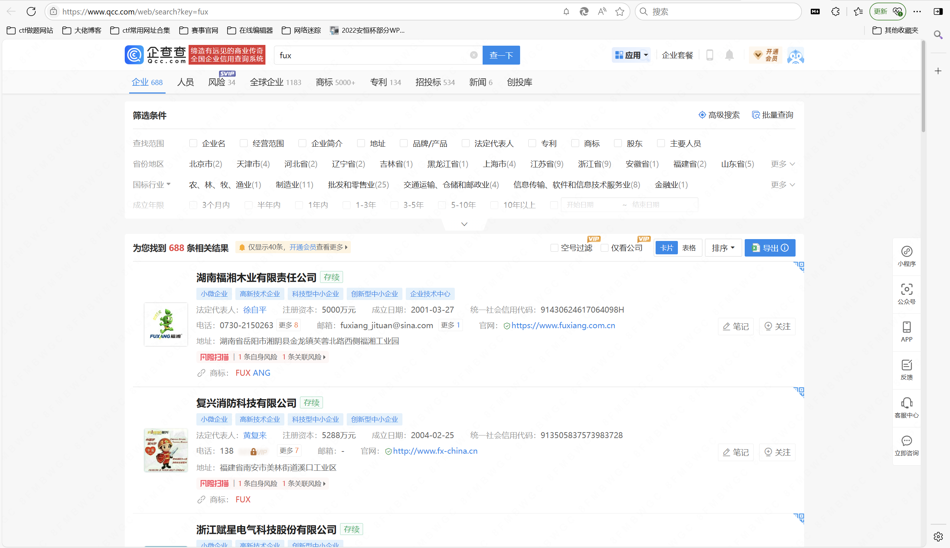The width and height of the screenshot is (950, 548).
Task: Click the browser refresh icon
Action: 31,12
